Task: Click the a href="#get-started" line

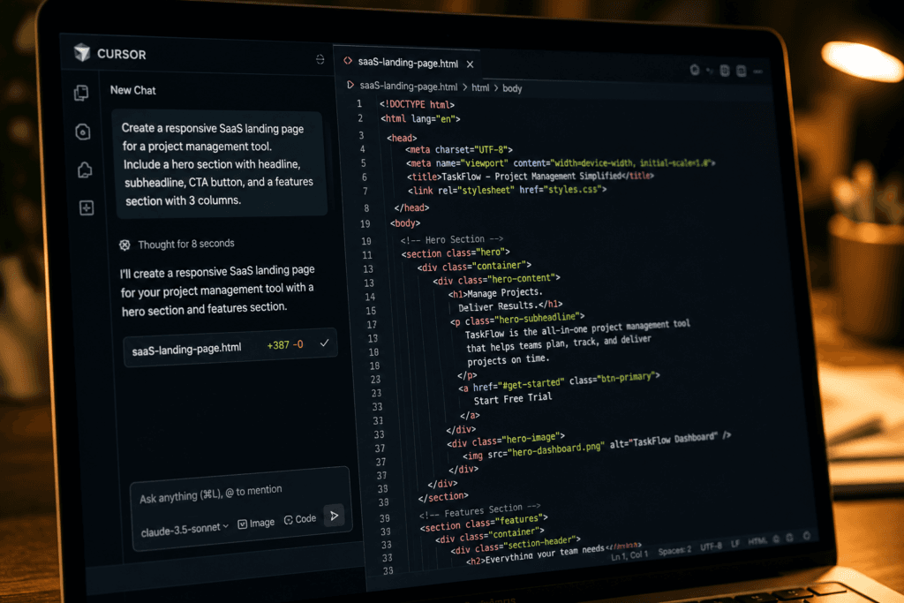Action: 559,381
